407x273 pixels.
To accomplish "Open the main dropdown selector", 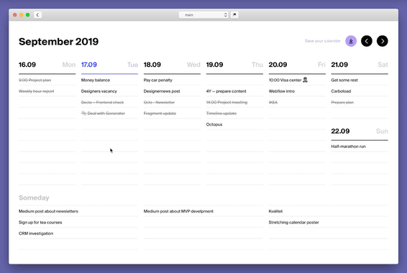I will (x=203, y=15).
